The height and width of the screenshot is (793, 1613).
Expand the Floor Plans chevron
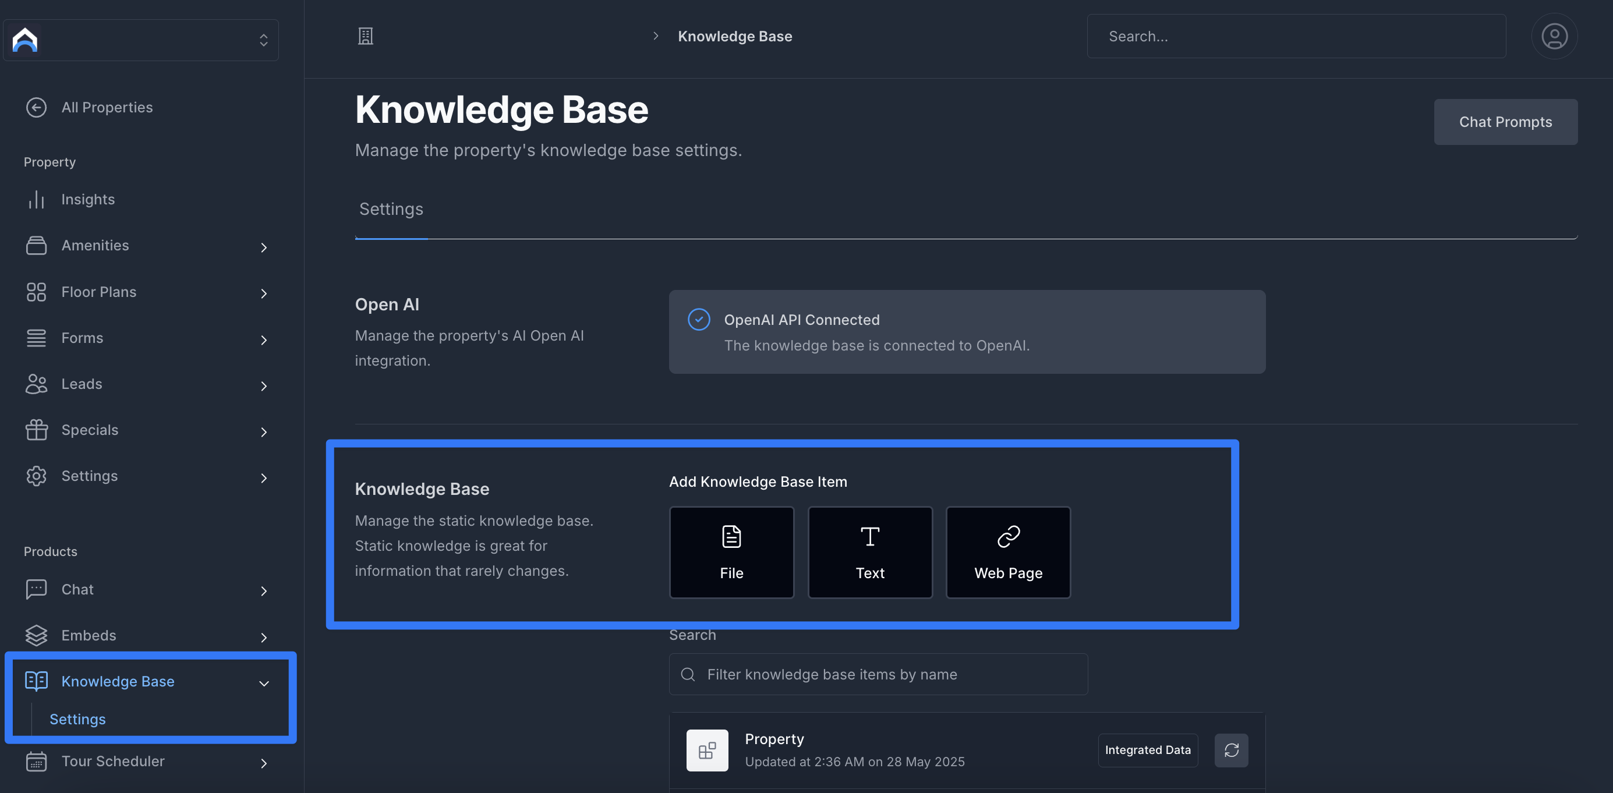[x=264, y=293]
